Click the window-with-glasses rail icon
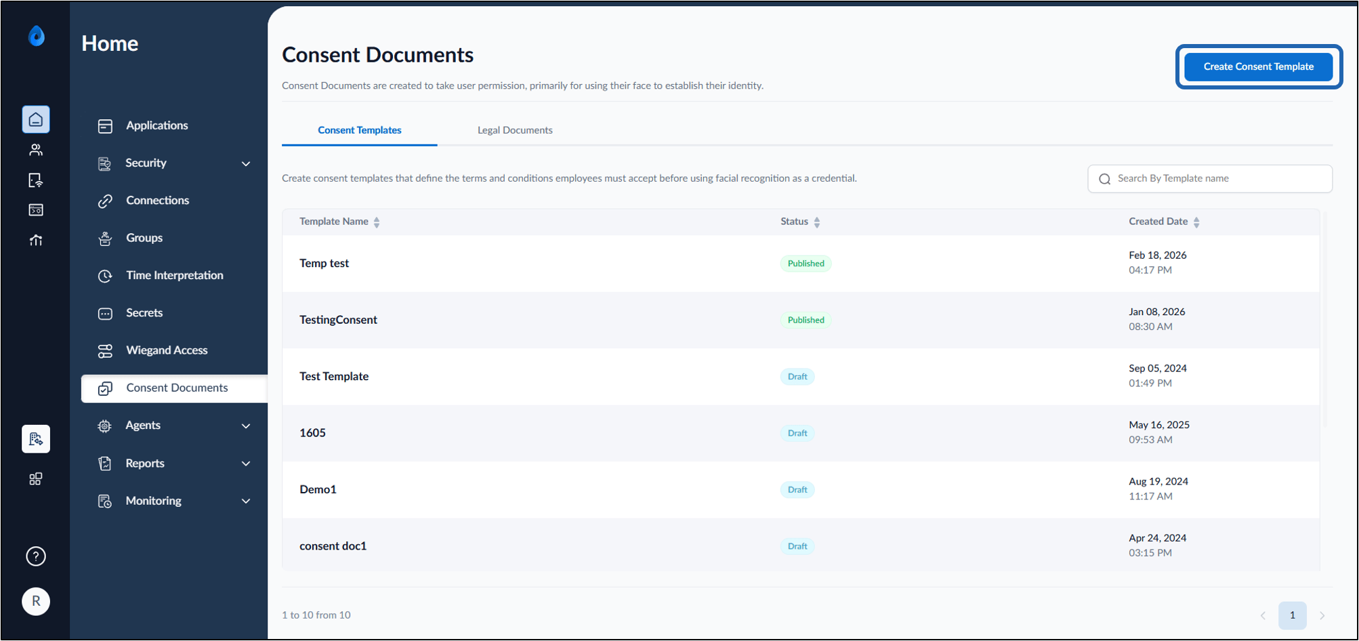The width and height of the screenshot is (1359, 641). coord(36,210)
